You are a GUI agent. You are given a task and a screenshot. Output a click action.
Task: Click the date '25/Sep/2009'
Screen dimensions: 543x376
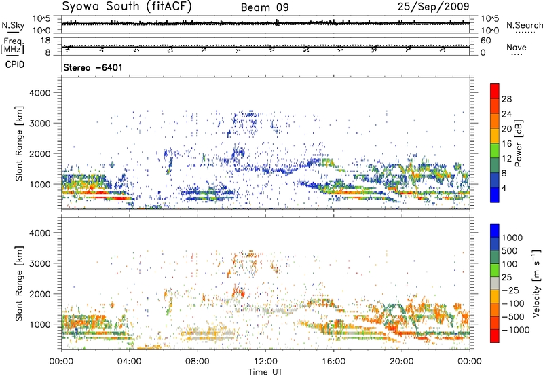(x=433, y=6)
